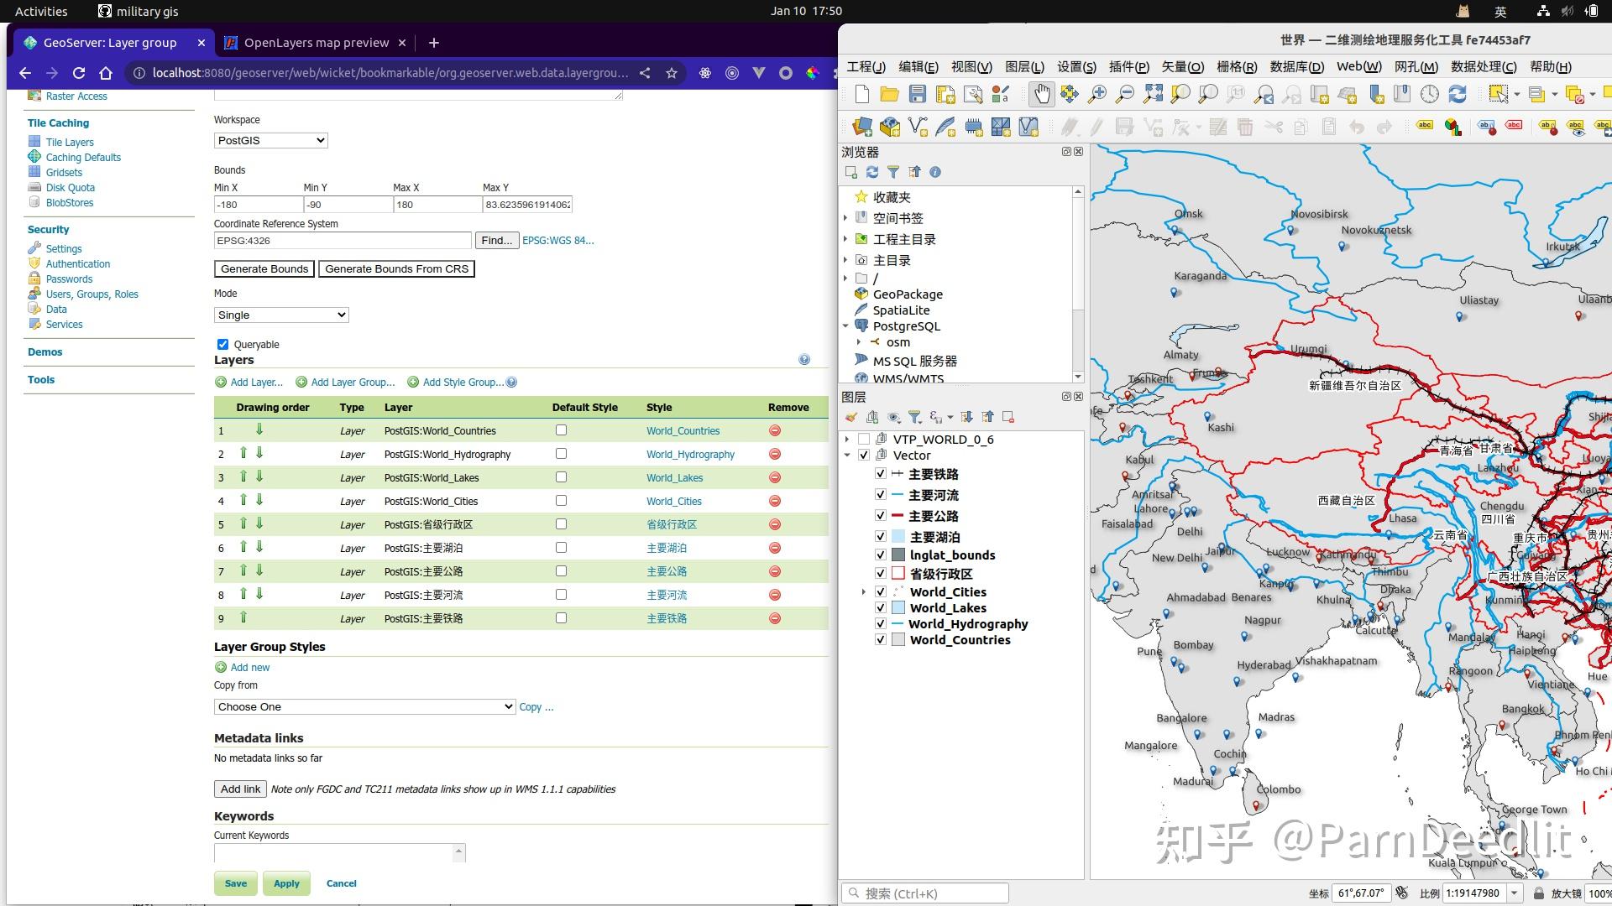Check Default Style for World_Countries row
Image resolution: width=1612 pixels, height=906 pixels.
[560, 430]
